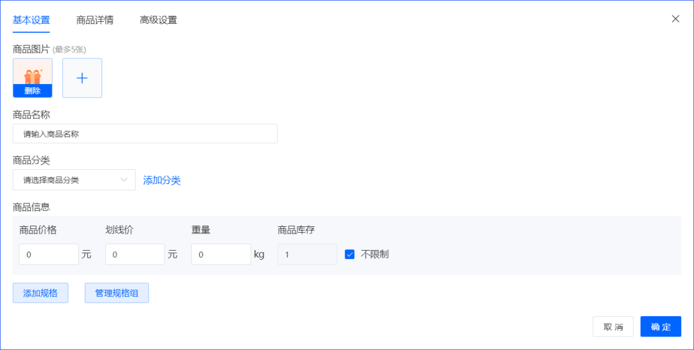Click the 添加分类 link

162,181
